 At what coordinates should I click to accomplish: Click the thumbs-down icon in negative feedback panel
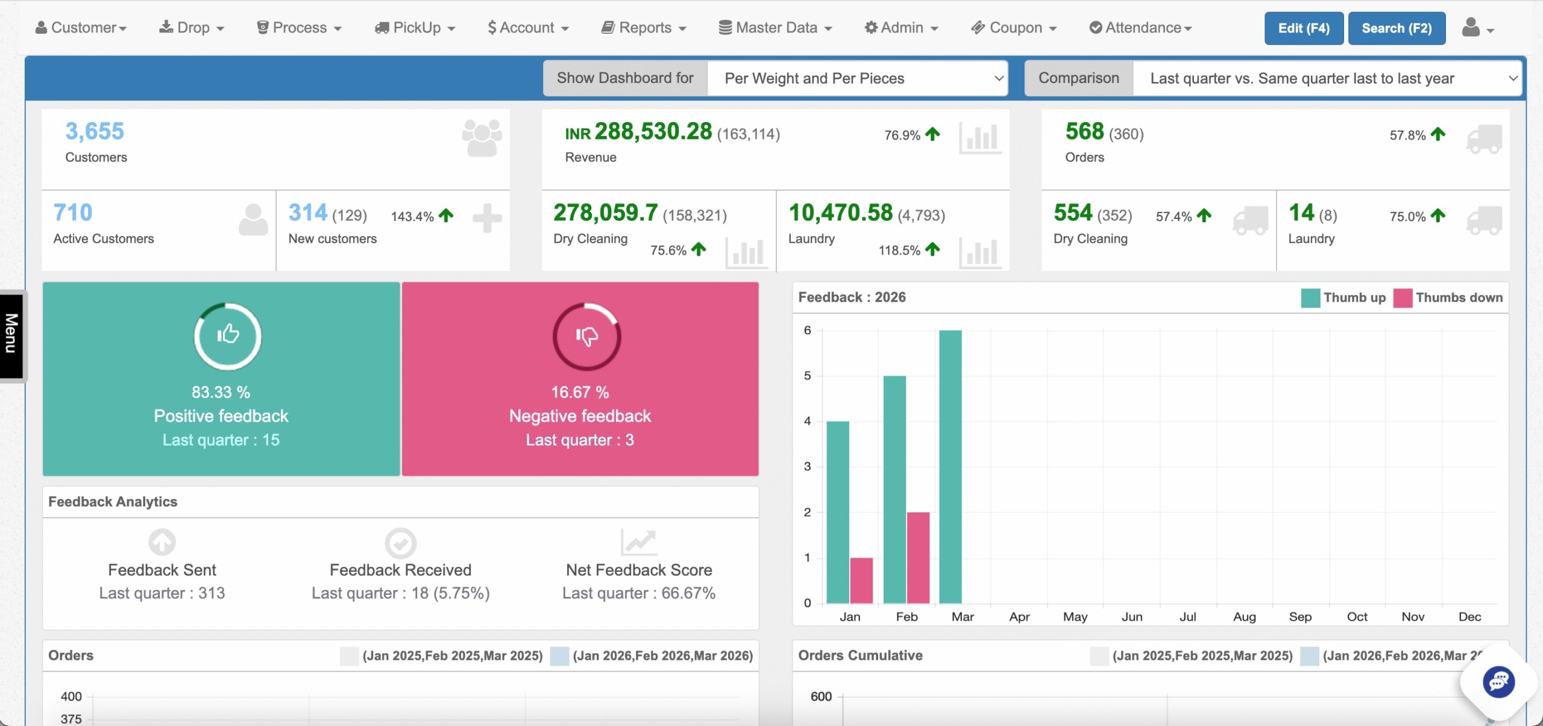tap(585, 337)
